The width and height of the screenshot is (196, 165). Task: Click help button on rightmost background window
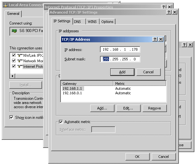tap(184, 45)
